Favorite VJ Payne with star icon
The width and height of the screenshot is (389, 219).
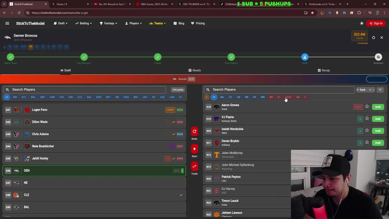point(367,119)
